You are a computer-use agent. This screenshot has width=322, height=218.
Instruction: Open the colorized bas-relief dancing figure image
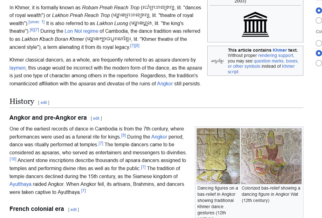click(271, 156)
